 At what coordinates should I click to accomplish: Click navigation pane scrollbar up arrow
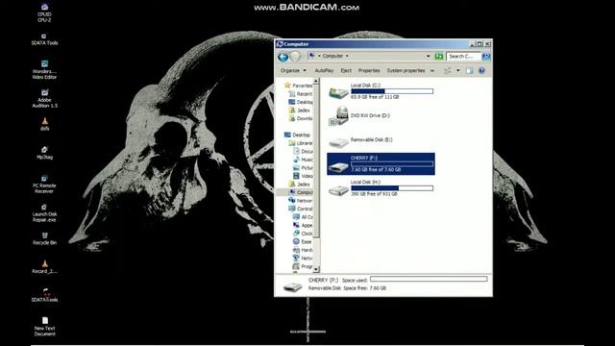[x=316, y=81]
